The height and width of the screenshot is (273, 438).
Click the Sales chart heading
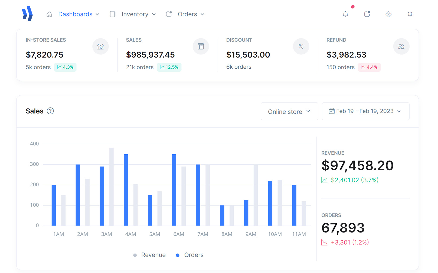34,111
